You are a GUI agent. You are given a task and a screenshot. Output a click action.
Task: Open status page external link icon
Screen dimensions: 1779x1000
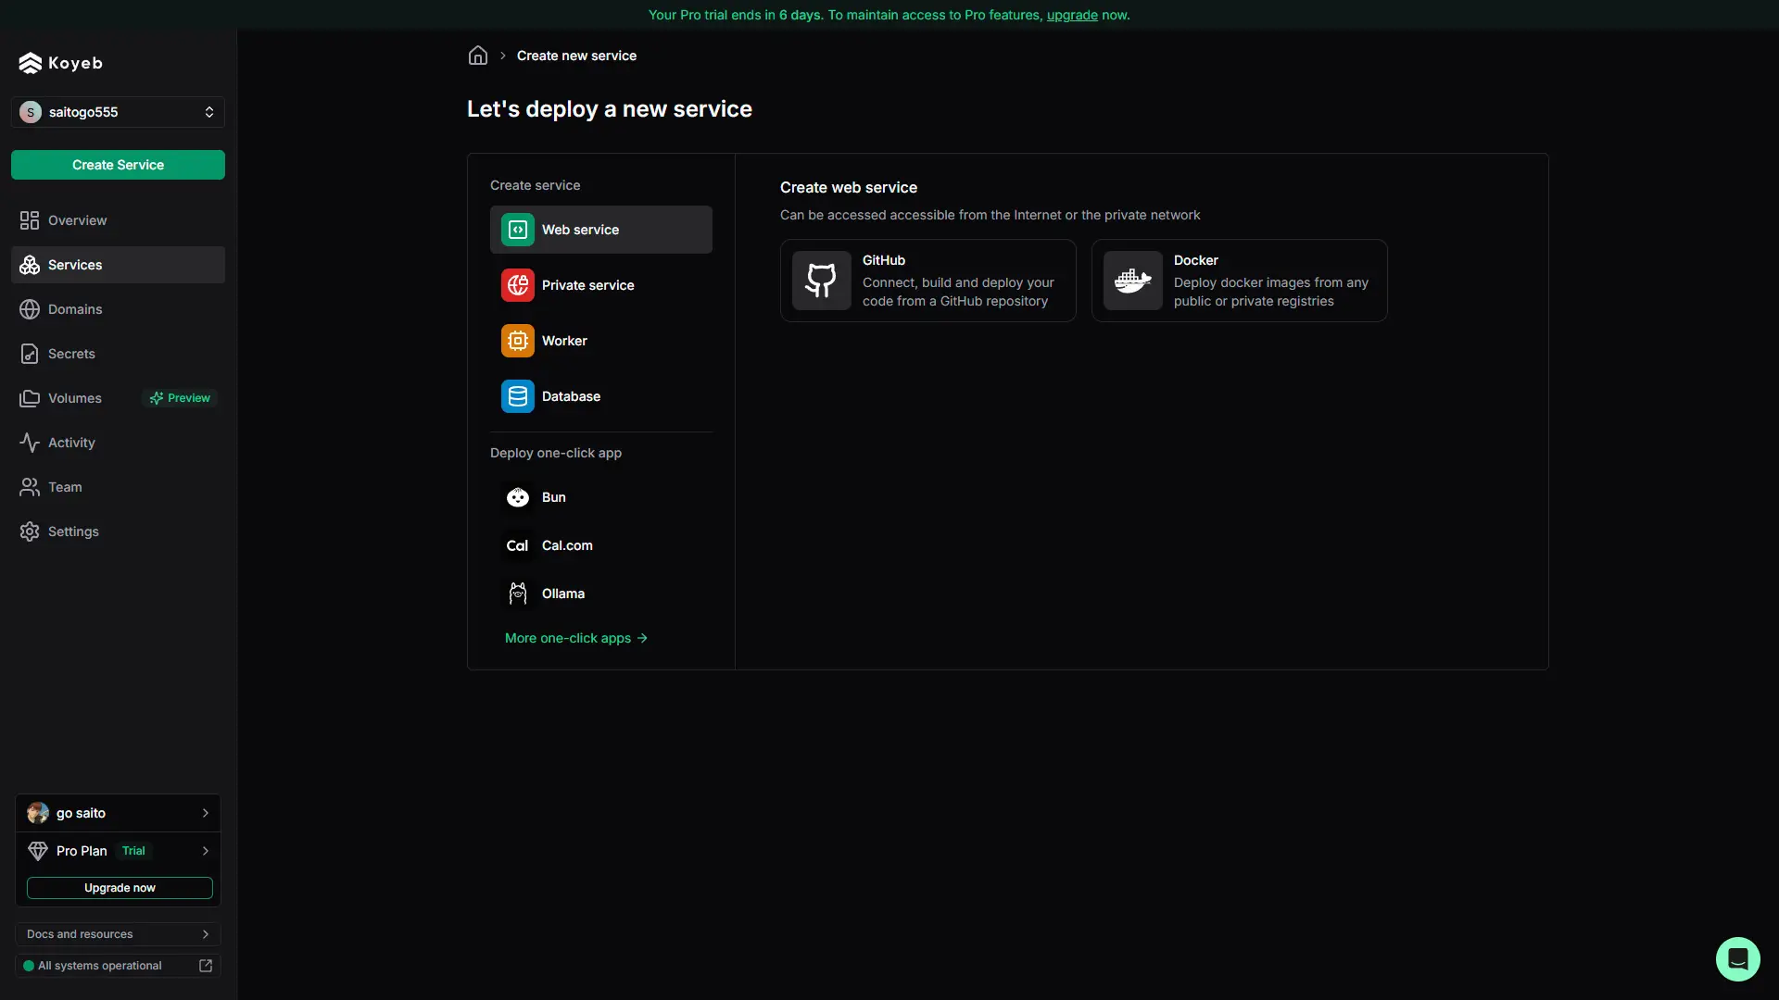[x=206, y=966]
